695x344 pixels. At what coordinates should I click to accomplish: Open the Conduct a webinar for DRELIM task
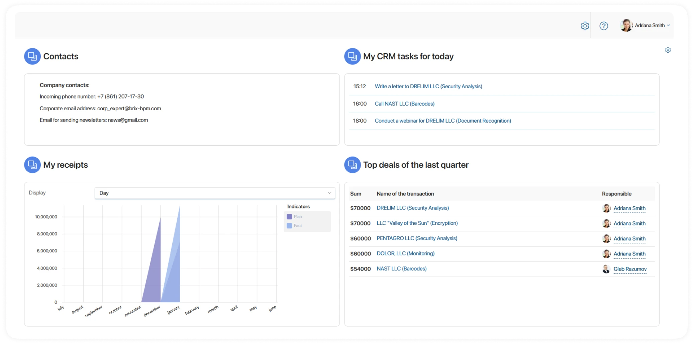(442, 121)
